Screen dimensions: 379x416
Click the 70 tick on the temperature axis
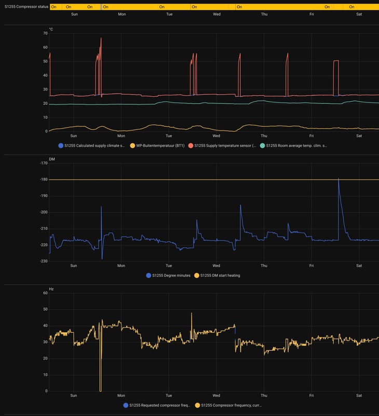pyautogui.click(x=45, y=33)
